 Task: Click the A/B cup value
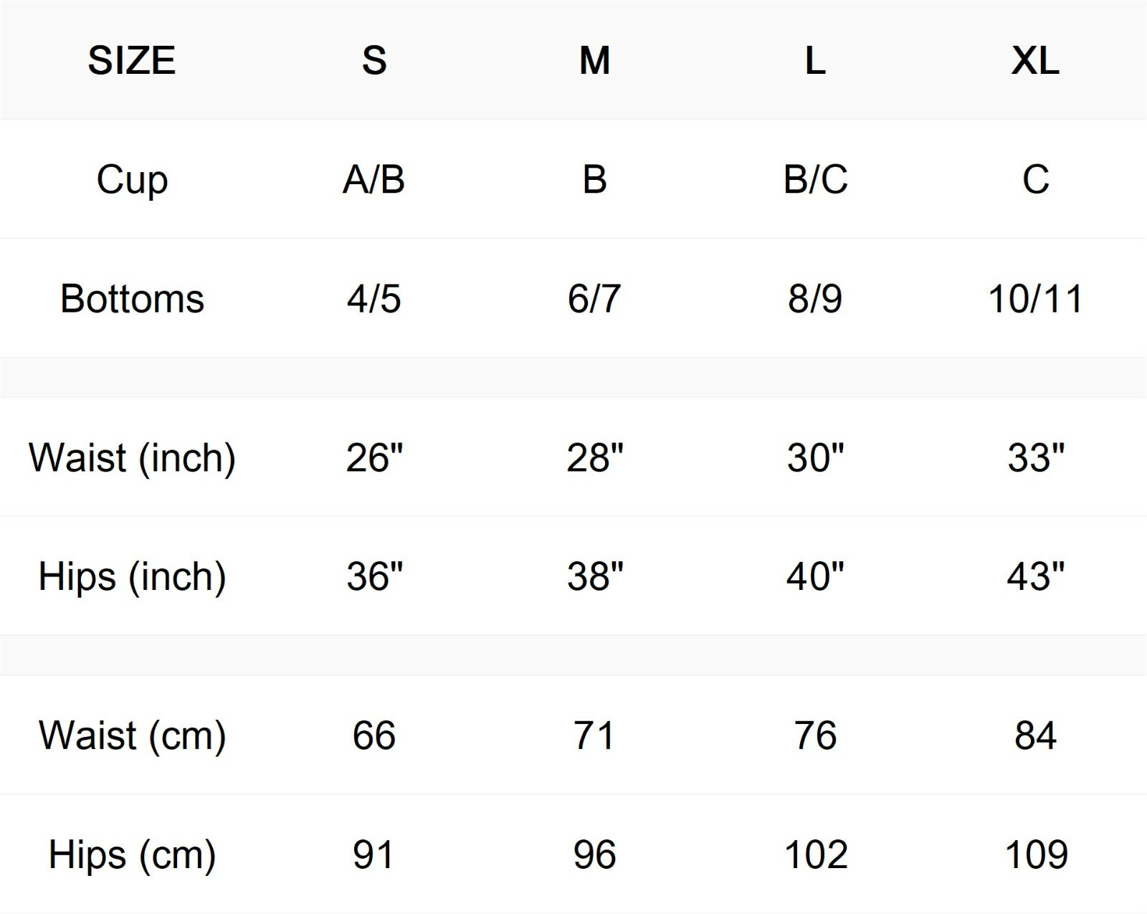coord(374,179)
